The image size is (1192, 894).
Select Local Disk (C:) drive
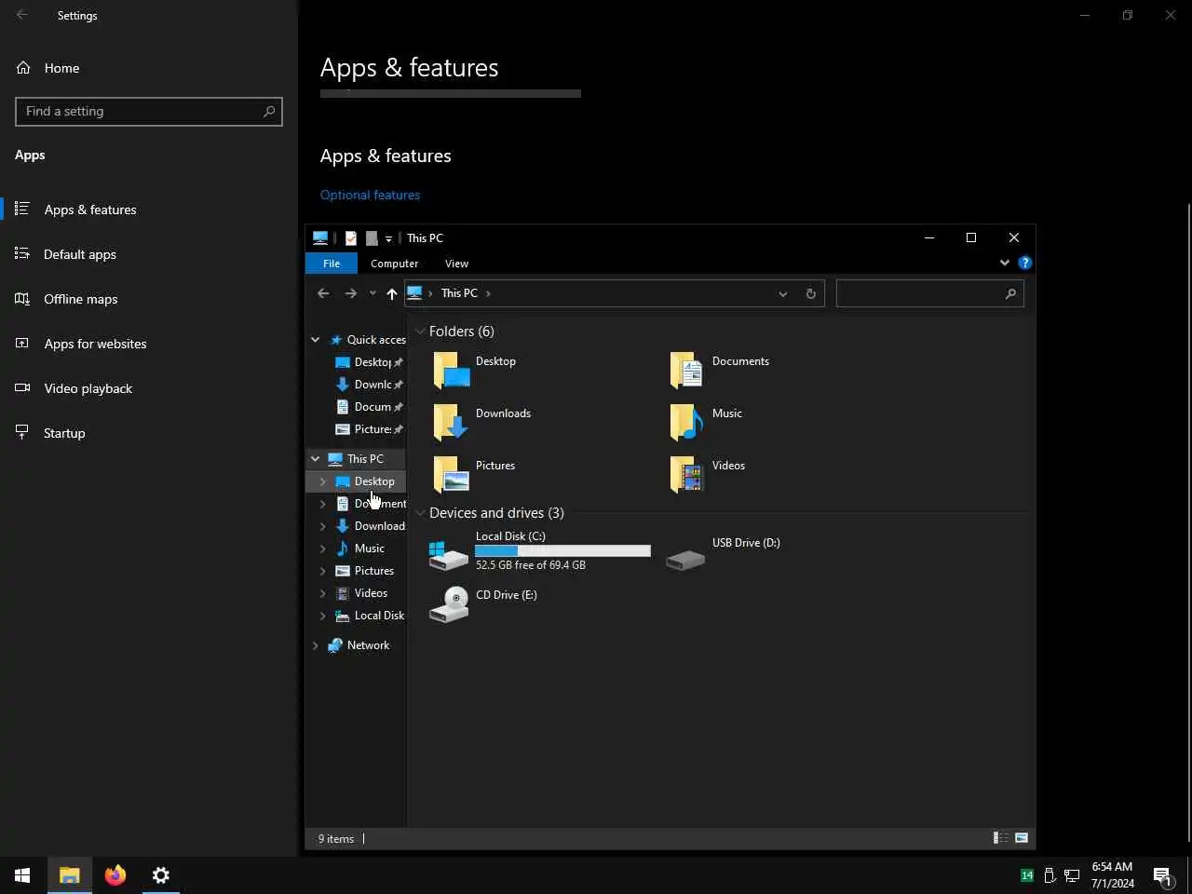tap(539, 550)
